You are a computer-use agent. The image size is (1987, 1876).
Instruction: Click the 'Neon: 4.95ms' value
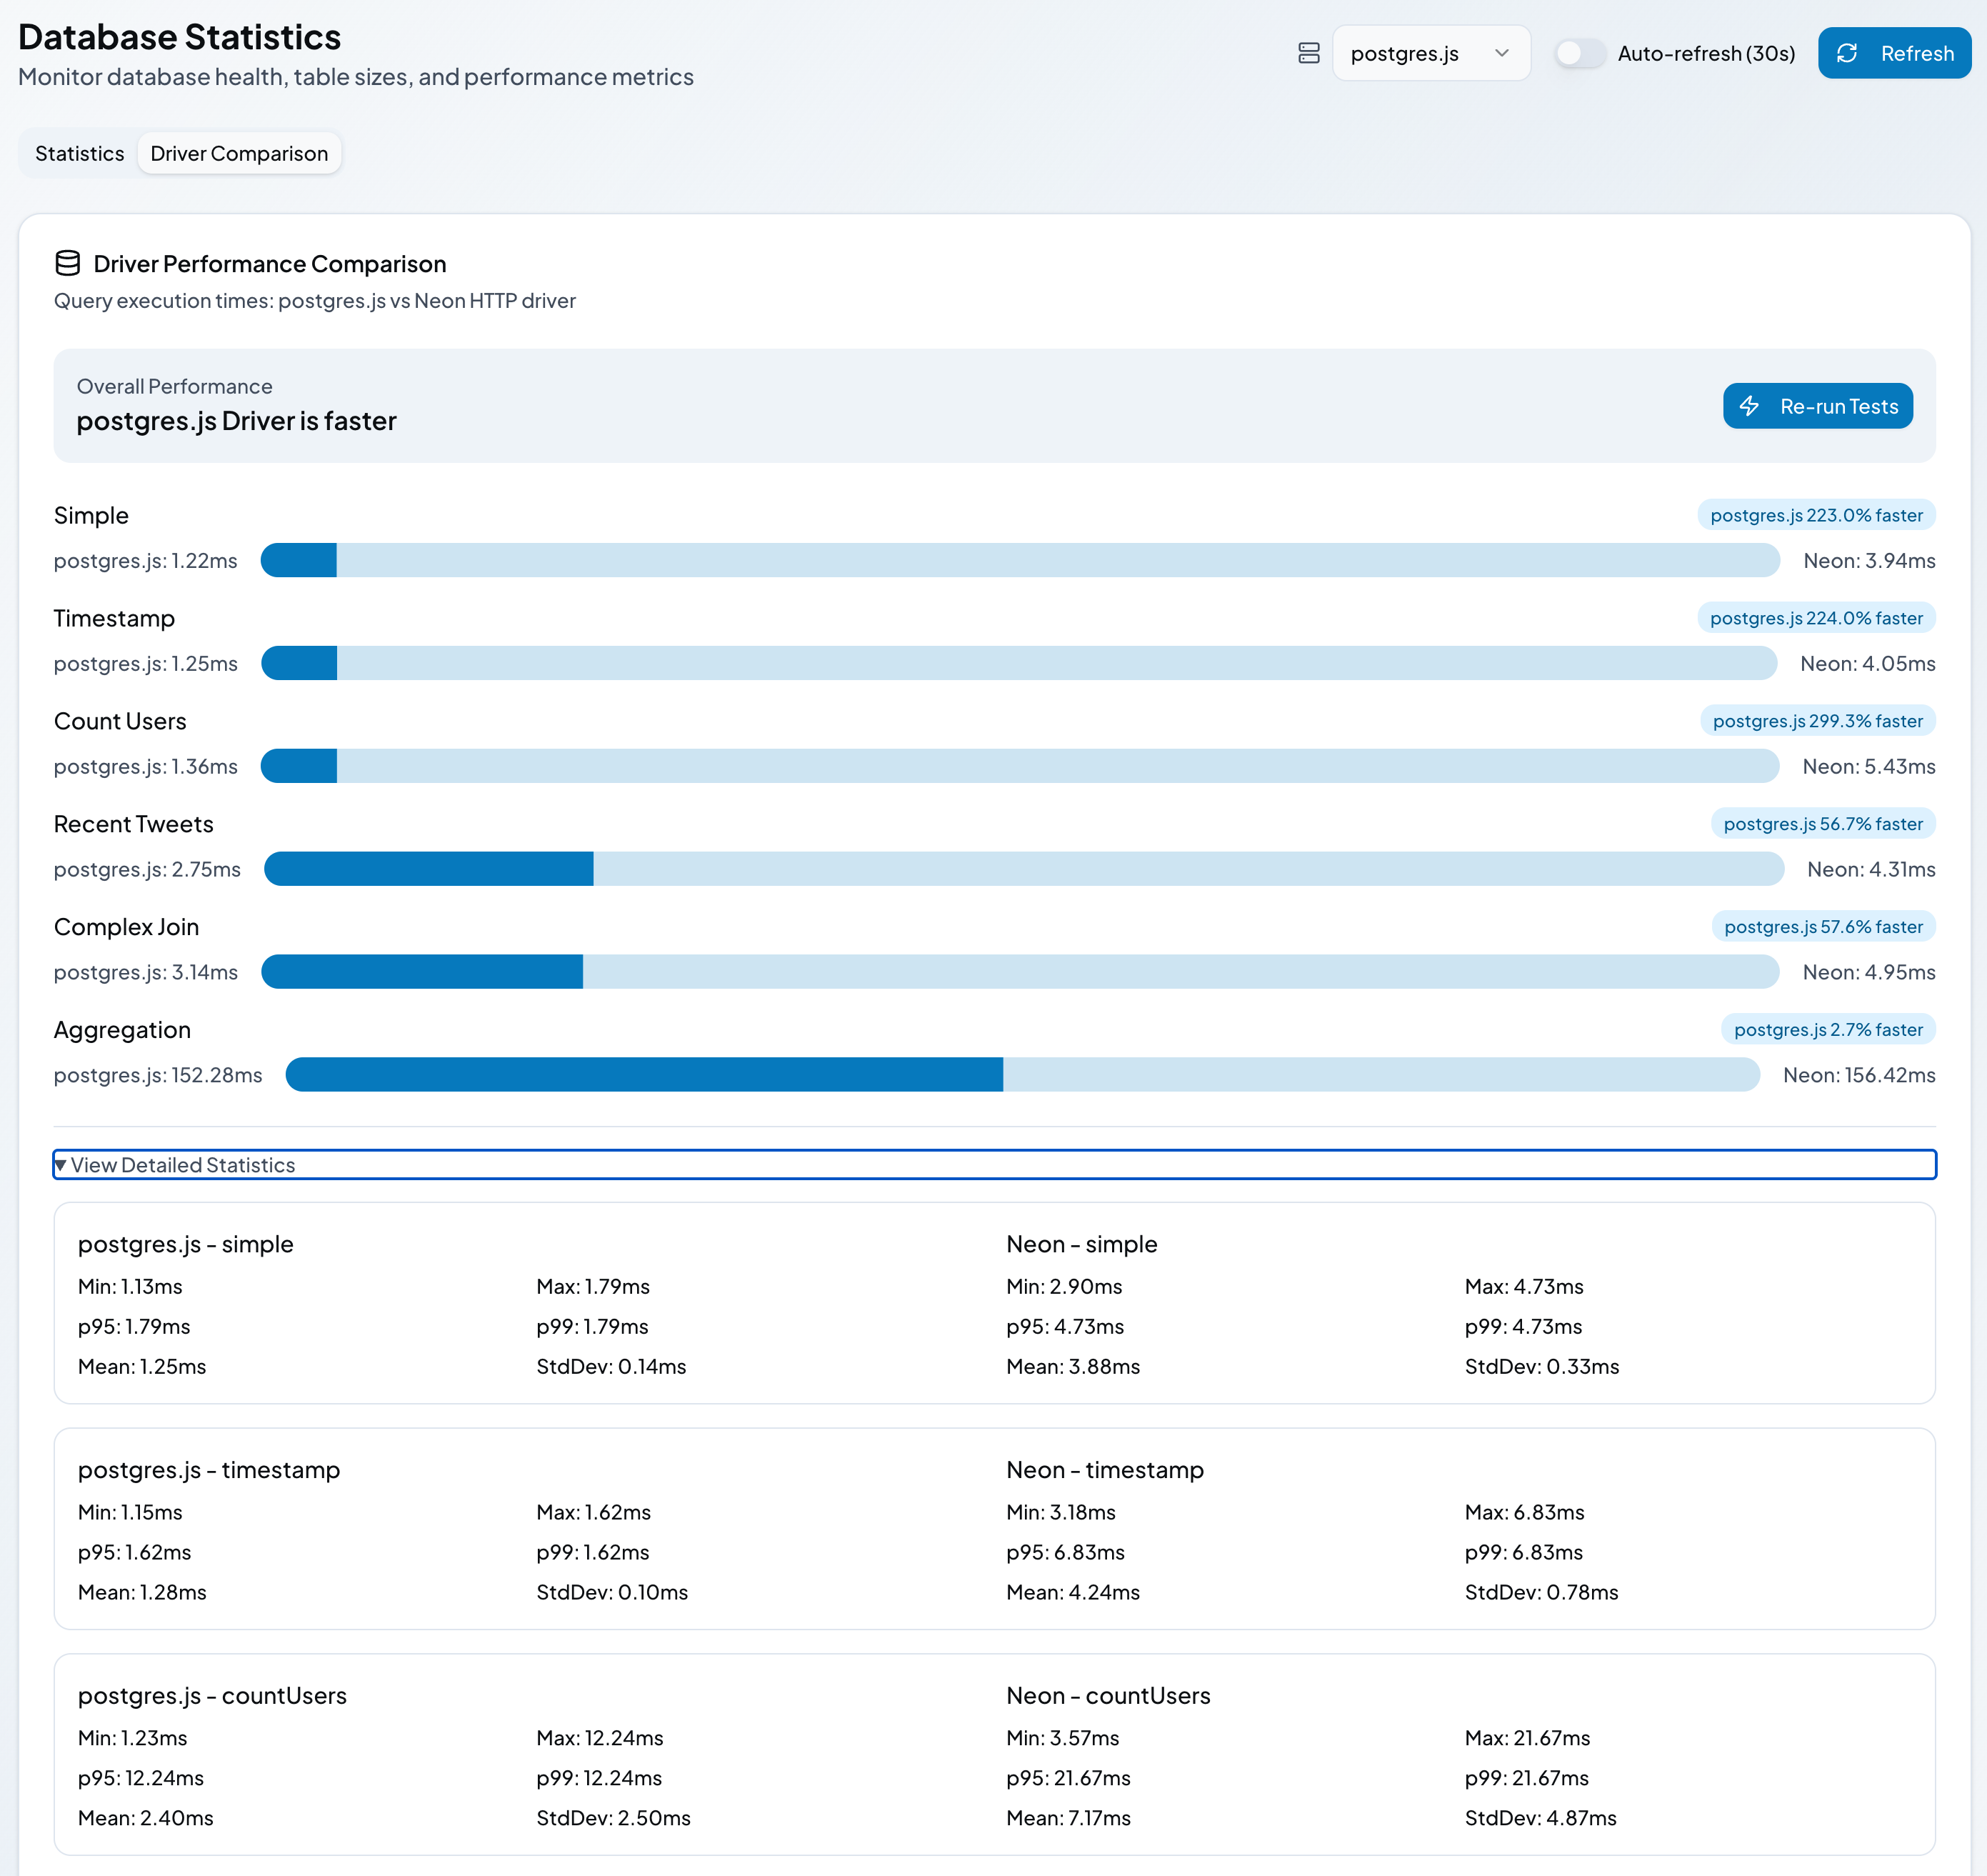1869,973
